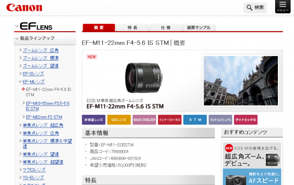Click the 型番 EF-M11-22ISSTM text

(112, 145)
